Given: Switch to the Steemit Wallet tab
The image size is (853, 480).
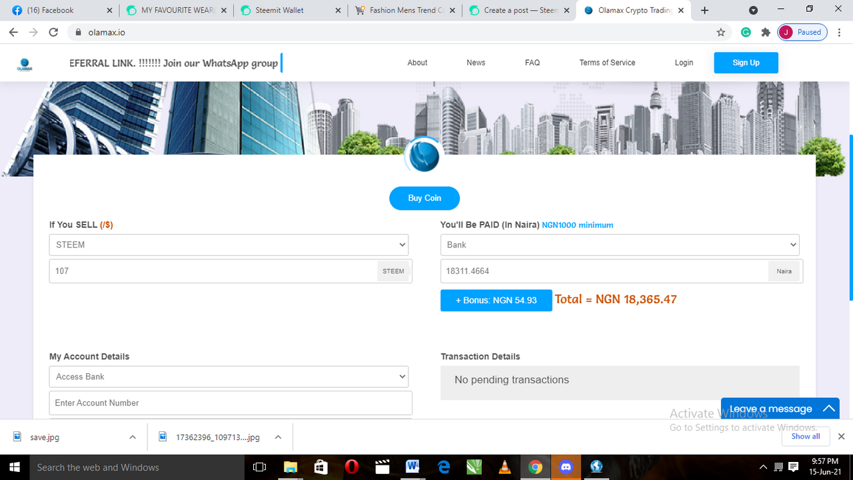Looking at the screenshot, I should [291, 11].
